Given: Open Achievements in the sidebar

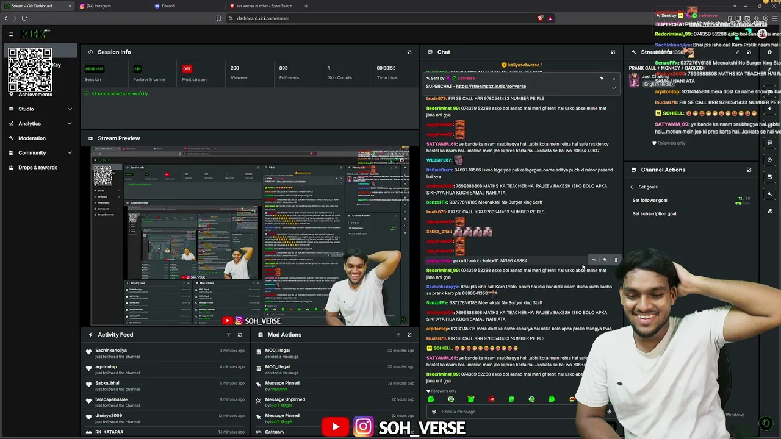Looking at the screenshot, I should pyautogui.click(x=35, y=95).
